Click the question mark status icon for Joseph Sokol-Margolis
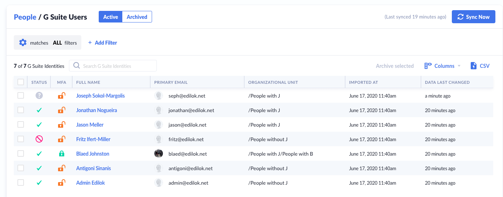 point(39,96)
